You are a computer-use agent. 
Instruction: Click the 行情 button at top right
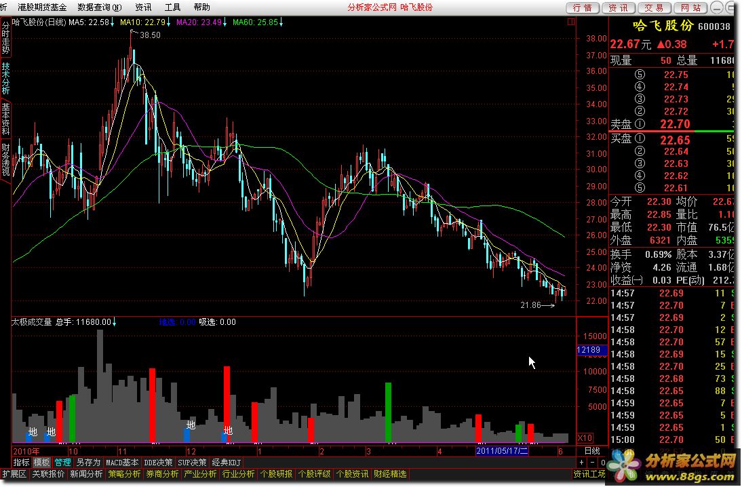tap(583, 7)
